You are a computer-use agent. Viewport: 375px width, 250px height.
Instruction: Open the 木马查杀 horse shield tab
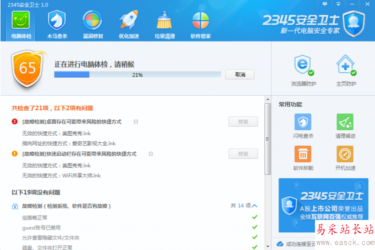[57, 25]
